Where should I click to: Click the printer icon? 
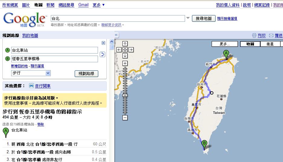[254, 35]
